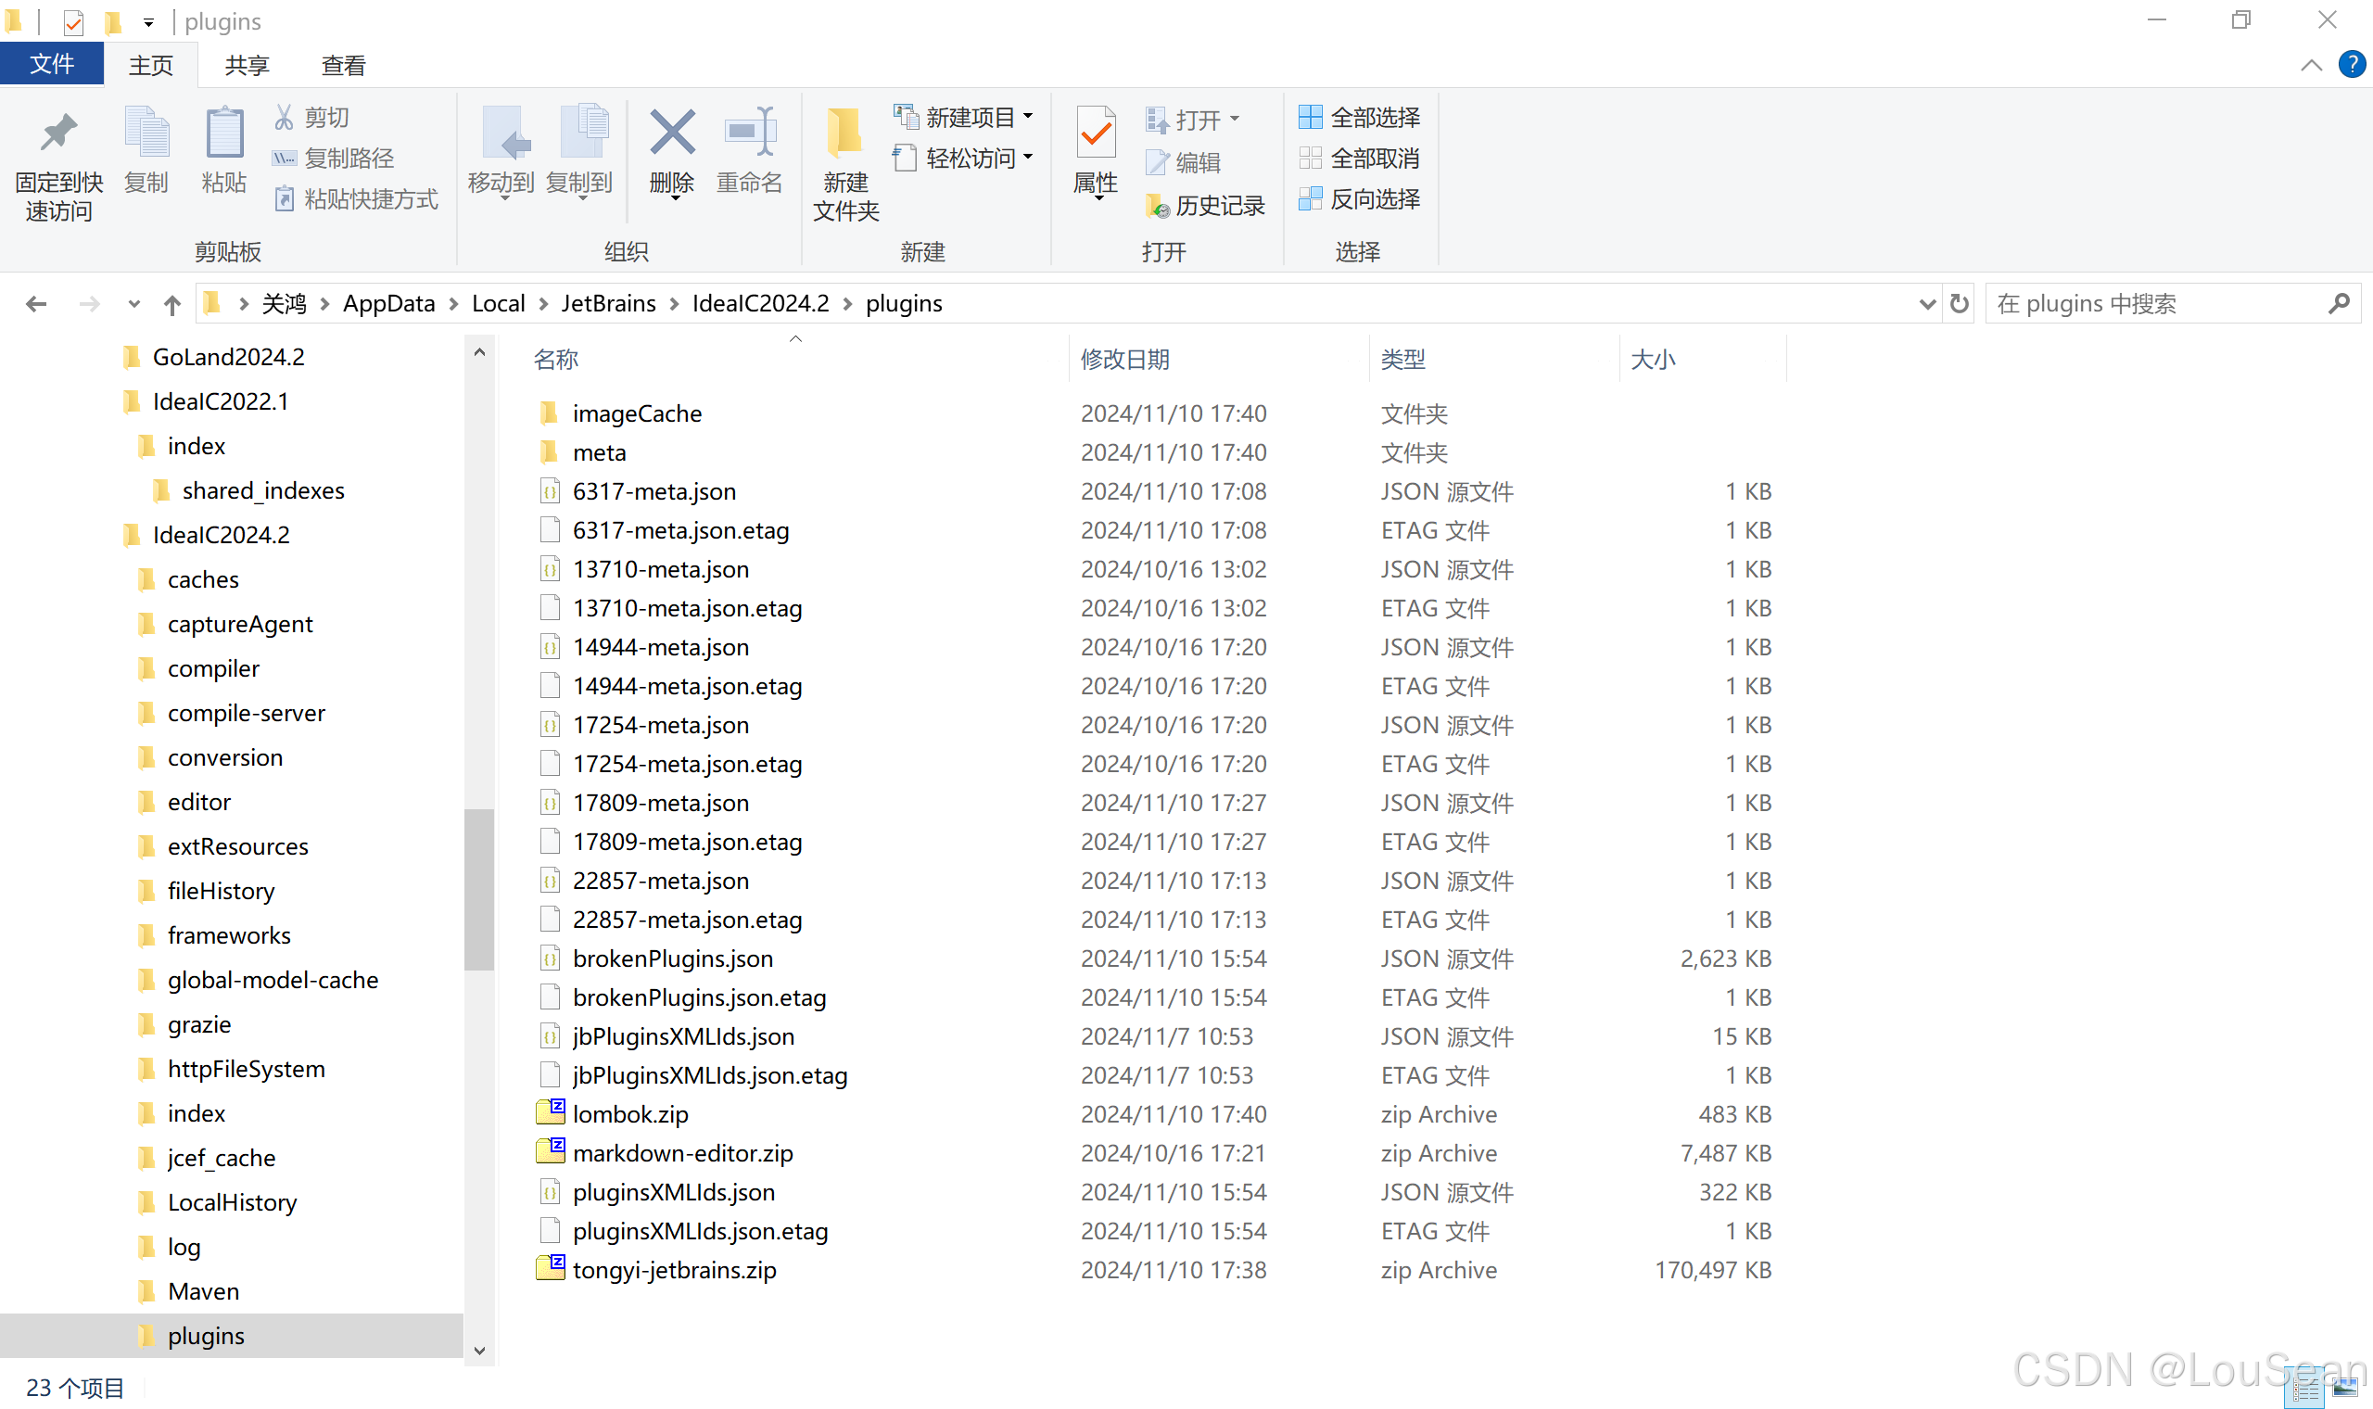This screenshot has height=1409, width=2373.
Task: Click the Pin to Quick Access (固定到快速访问) icon
Action: click(57, 133)
